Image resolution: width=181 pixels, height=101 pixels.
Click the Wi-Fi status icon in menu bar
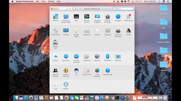(x=128, y=1)
